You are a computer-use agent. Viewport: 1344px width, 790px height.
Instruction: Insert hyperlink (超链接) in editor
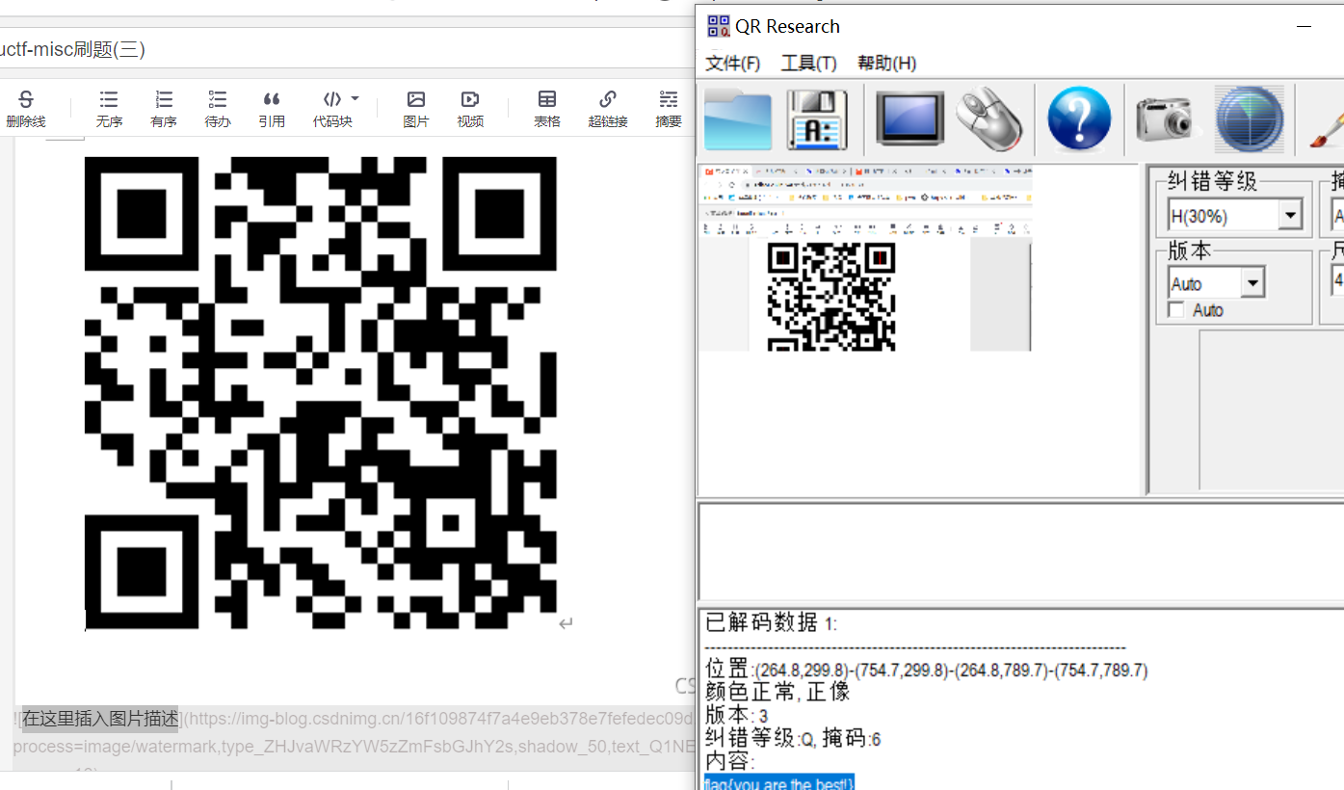coord(608,108)
